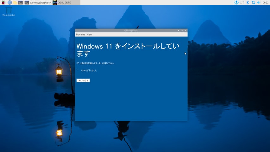Screen dimensions: 270x152
Task: Open the Raspberry Pi main menu
Action: coord(3,3)
